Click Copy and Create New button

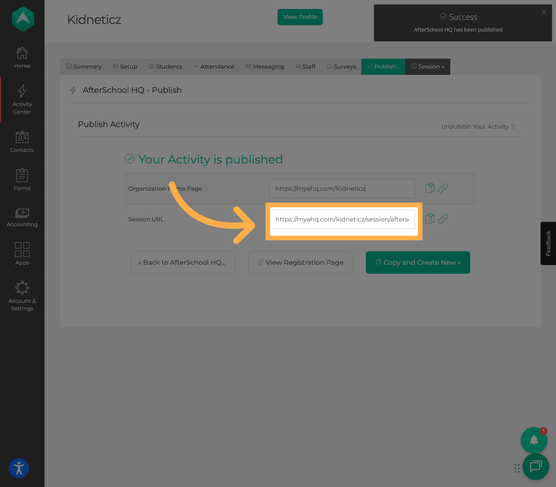coord(418,262)
